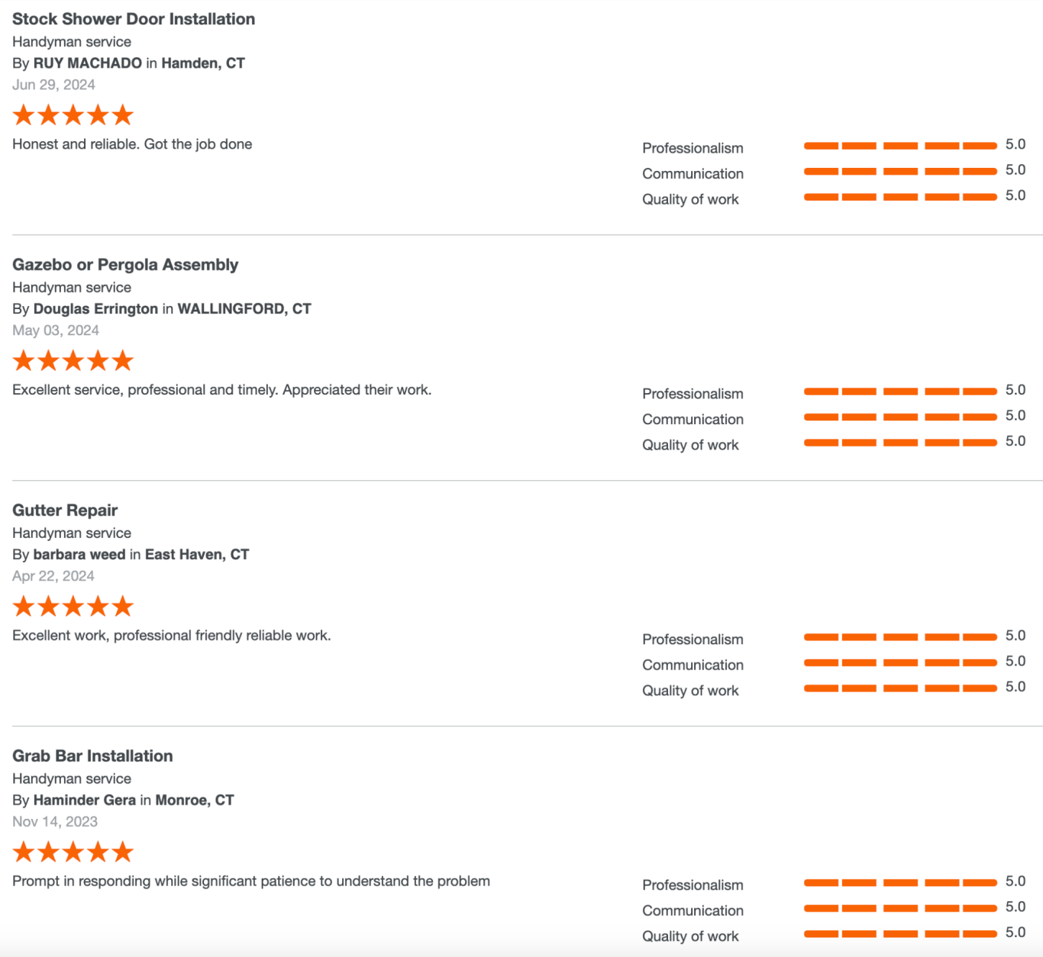Click reviewer name Douglas Errington
The image size is (1043, 957).
click(95, 309)
